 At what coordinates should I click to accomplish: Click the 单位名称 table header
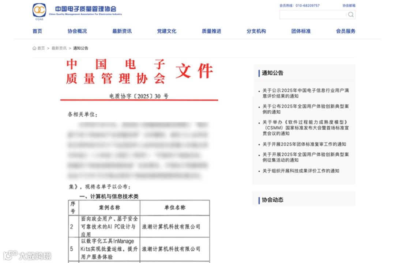(x=175, y=207)
